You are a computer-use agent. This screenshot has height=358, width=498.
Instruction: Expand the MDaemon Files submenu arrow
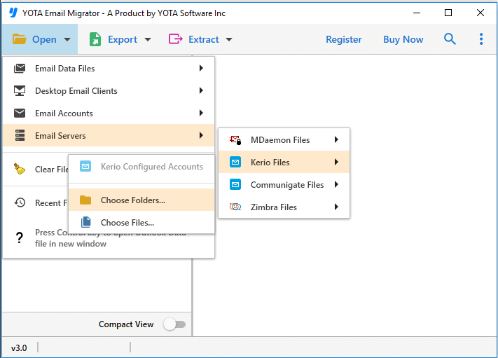tap(336, 139)
